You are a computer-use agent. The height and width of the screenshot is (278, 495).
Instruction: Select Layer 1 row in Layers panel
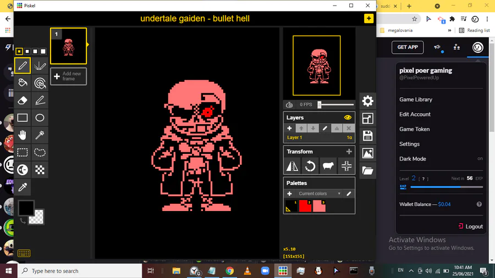click(x=319, y=137)
